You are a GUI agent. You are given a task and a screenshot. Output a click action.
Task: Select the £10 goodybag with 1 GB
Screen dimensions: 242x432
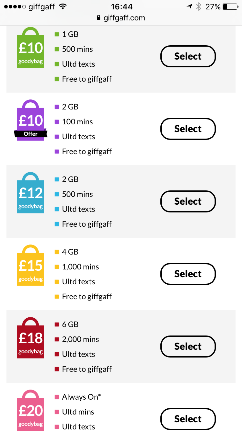[x=188, y=56]
